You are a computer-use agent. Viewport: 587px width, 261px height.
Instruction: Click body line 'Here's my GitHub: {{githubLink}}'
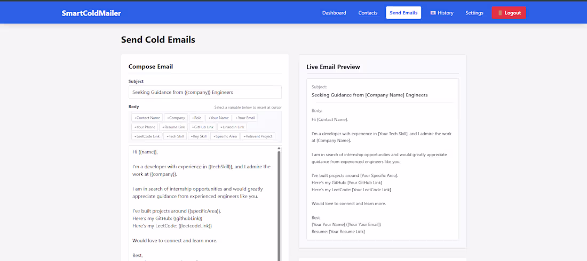coord(168,218)
